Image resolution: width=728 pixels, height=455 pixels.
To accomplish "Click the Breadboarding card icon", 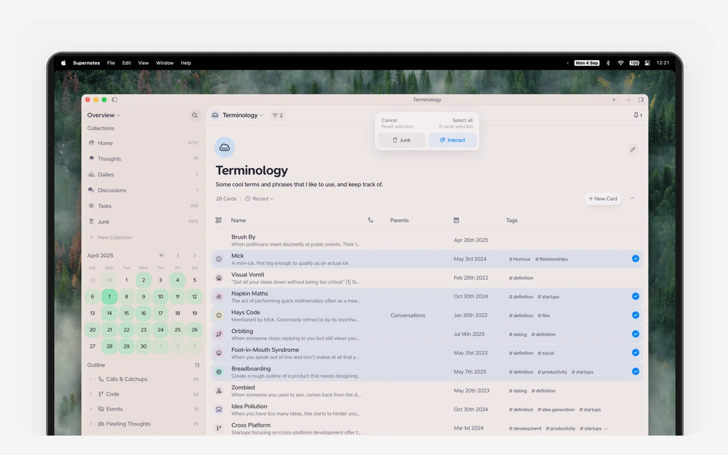I will pos(219,372).
